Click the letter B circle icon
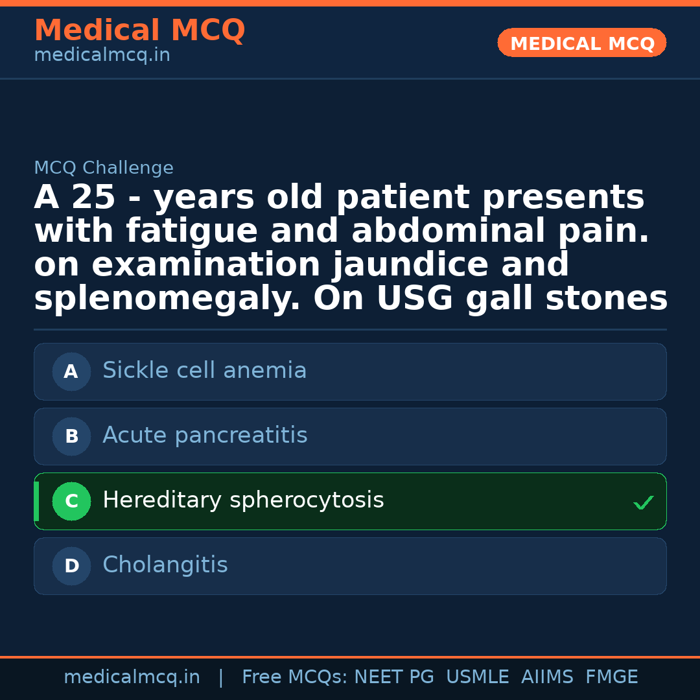This screenshot has width=700, height=700. [71, 437]
